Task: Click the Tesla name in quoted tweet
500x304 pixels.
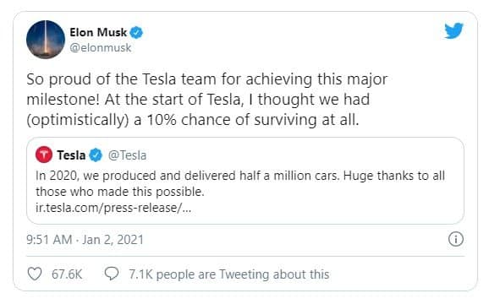Action: pyautogui.click(x=71, y=155)
